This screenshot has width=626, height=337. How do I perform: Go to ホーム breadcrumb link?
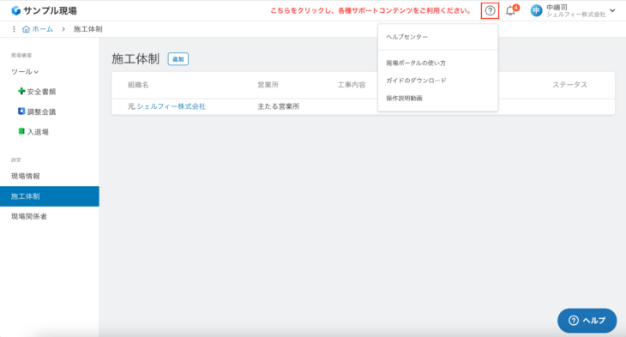pyautogui.click(x=42, y=29)
